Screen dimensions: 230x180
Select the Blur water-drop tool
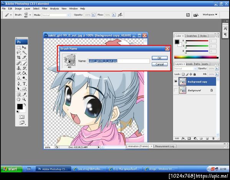pos(19,78)
